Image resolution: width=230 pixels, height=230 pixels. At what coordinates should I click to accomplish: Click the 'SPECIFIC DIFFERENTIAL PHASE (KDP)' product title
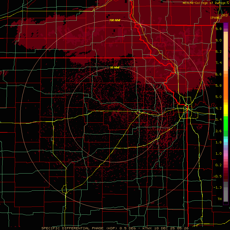80,228
